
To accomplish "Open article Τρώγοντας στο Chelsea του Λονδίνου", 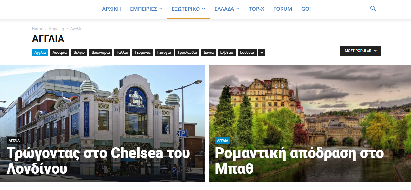I will tap(98, 161).
